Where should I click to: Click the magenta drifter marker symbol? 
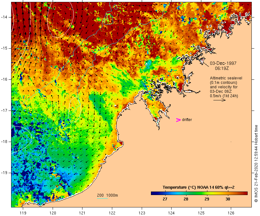point(178,120)
